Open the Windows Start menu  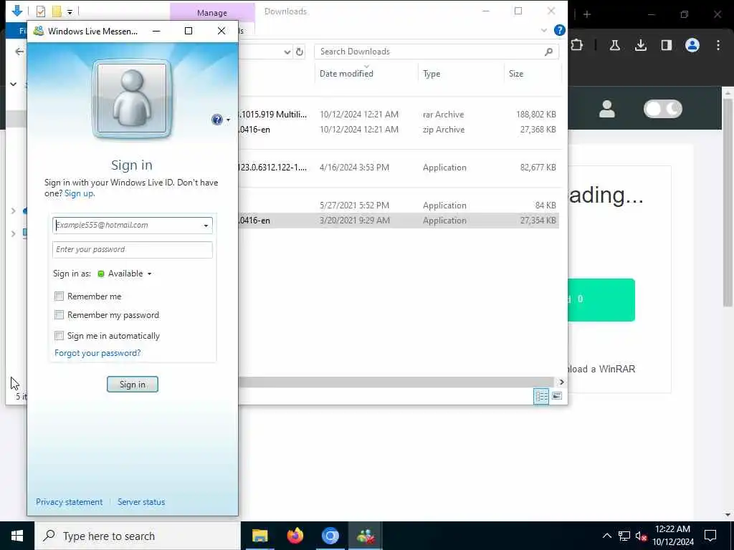pos(17,536)
